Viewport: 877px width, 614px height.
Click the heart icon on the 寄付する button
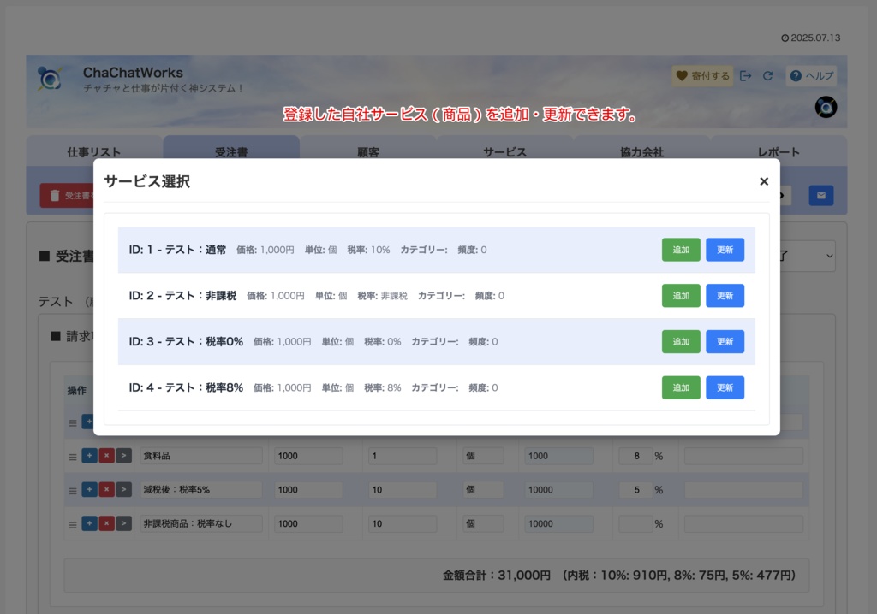[x=683, y=75]
